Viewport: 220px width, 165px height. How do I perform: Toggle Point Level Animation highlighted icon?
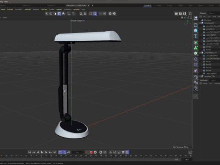click(127, 152)
